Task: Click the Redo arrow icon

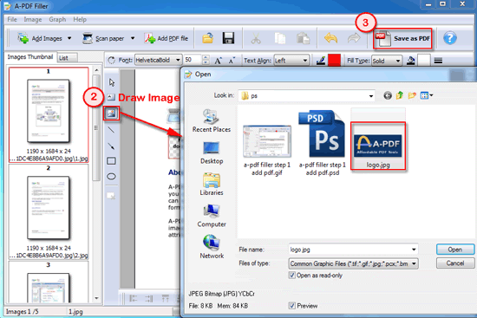Action: [x=354, y=38]
